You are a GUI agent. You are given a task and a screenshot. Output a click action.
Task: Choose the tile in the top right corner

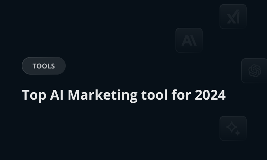coord(233,17)
